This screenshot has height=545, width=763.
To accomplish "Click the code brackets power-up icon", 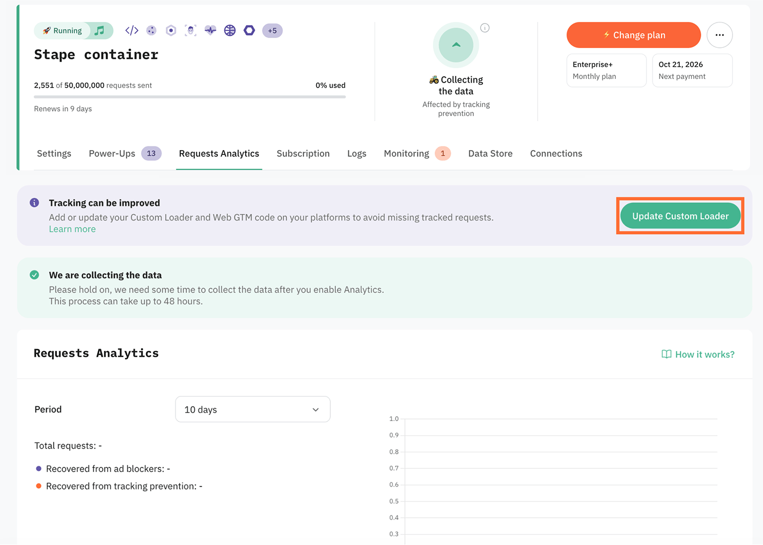I will point(132,31).
